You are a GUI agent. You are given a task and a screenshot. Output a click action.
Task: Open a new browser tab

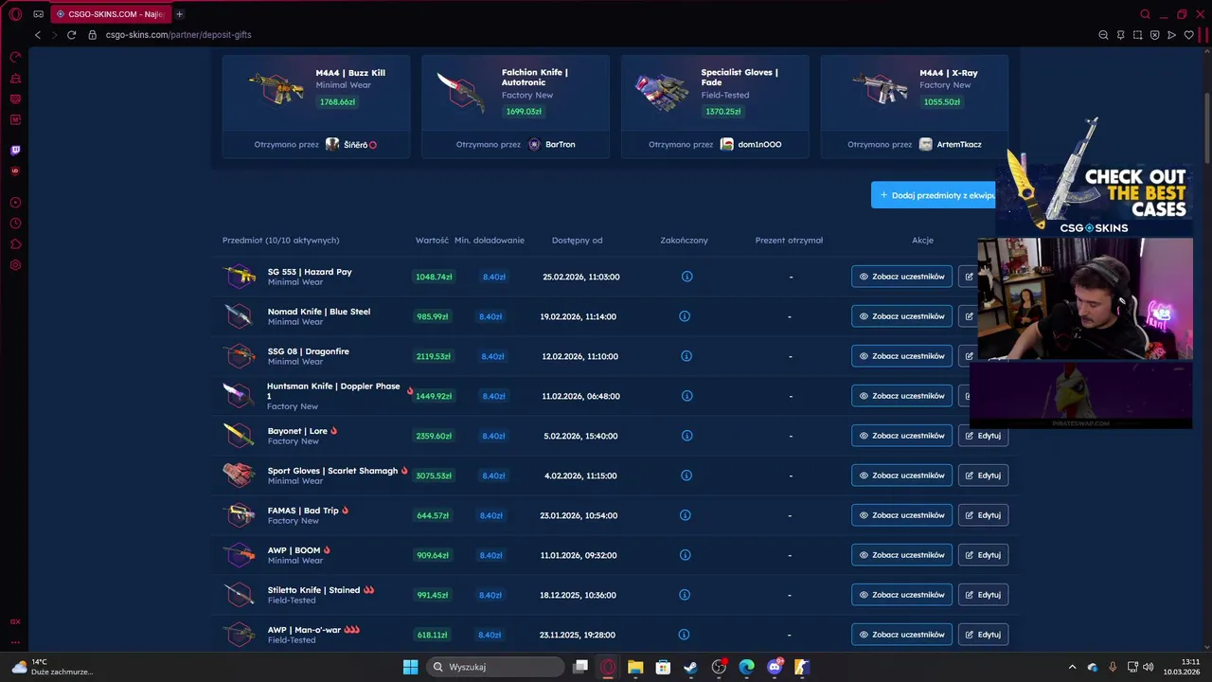(x=179, y=14)
